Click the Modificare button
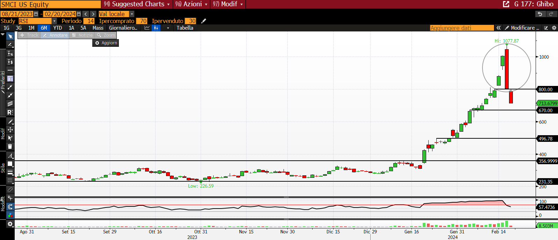The height and width of the screenshot is (240, 558). (x=522, y=28)
